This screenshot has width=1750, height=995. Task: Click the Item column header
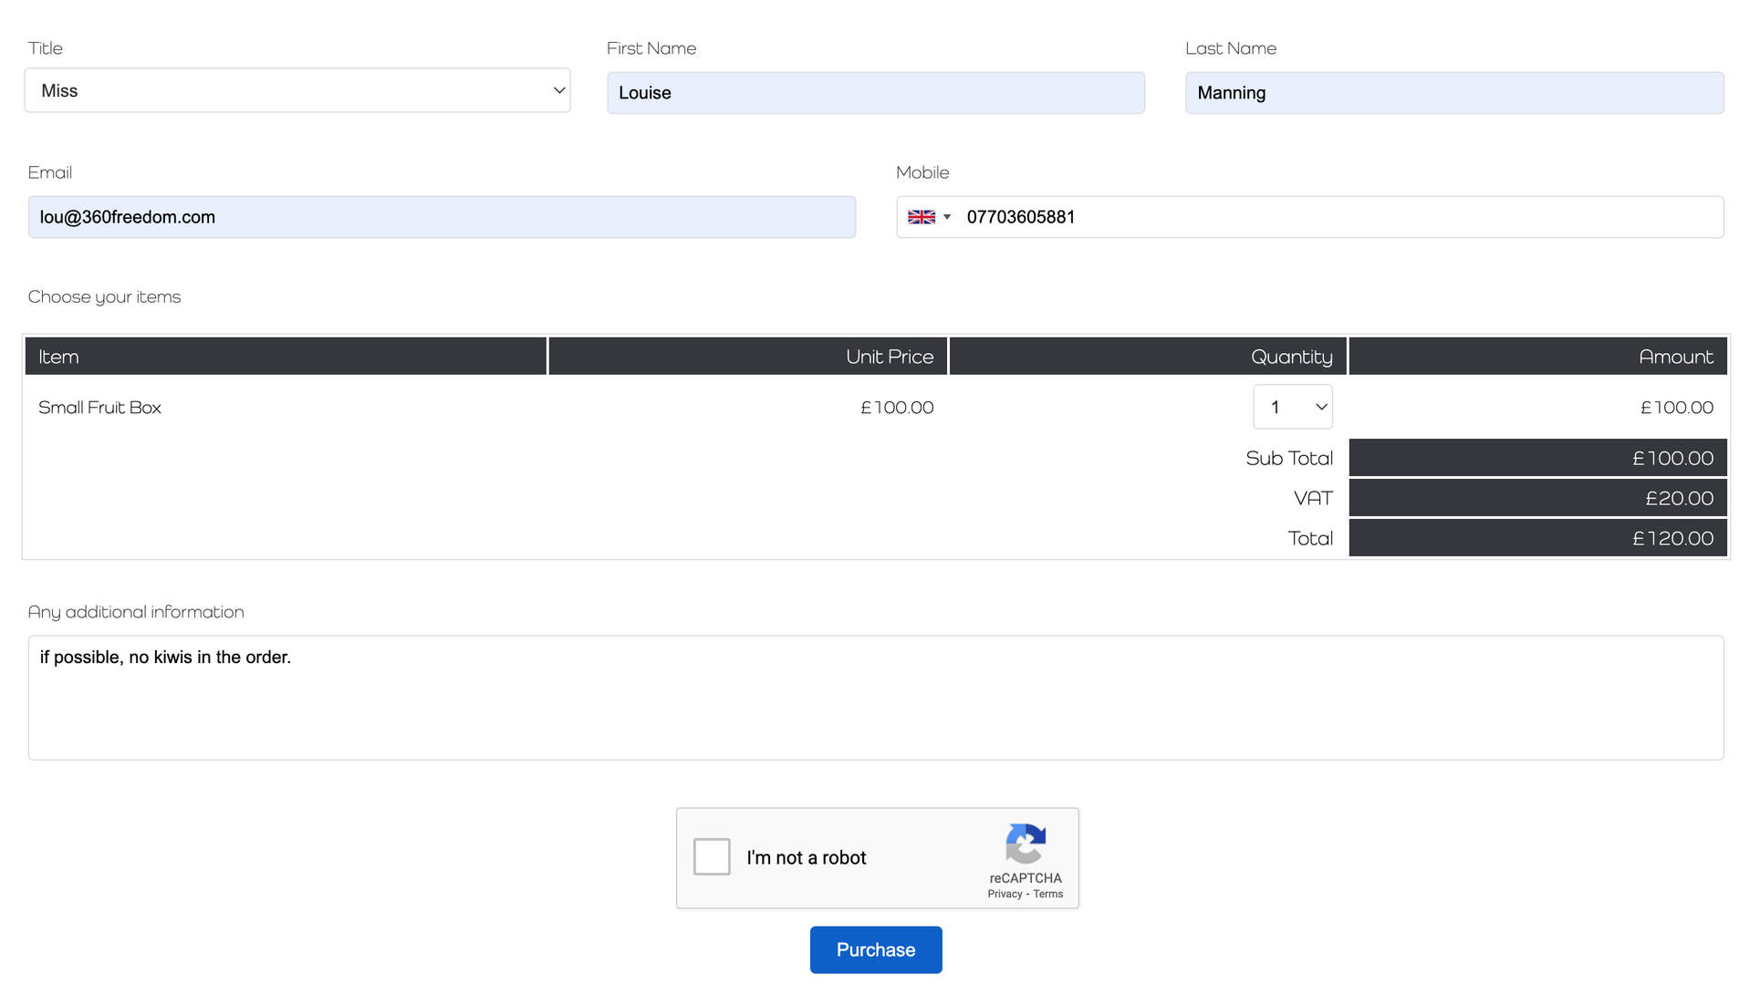tap(285, 357)
